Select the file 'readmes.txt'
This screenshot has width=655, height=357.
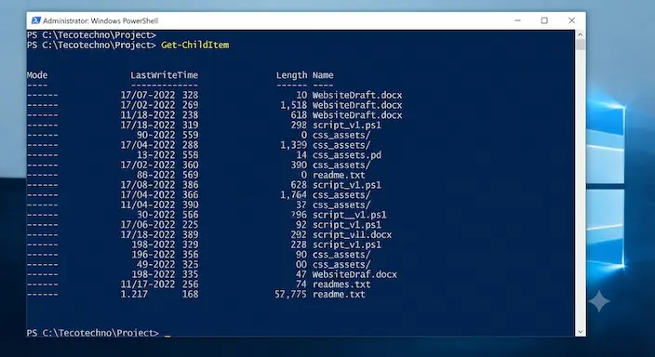[341, 284]
